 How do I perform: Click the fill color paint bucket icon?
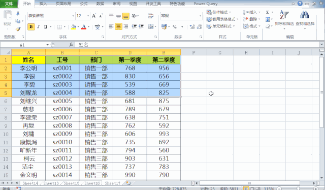tap(73, 27)
